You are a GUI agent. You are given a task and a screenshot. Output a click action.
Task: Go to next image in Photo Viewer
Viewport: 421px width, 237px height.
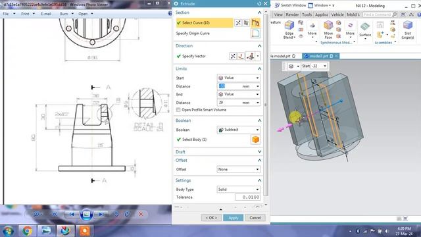[101, 214]
